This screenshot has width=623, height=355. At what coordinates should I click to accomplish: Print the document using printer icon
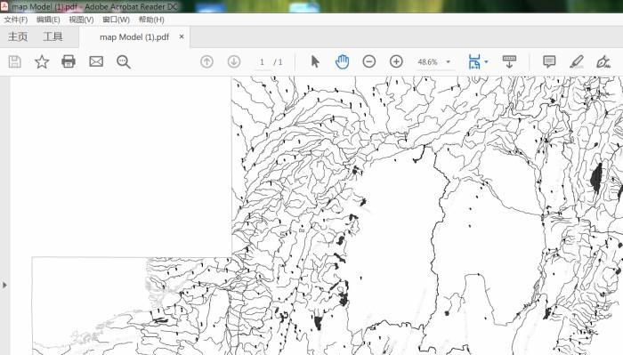click(69, 61)
